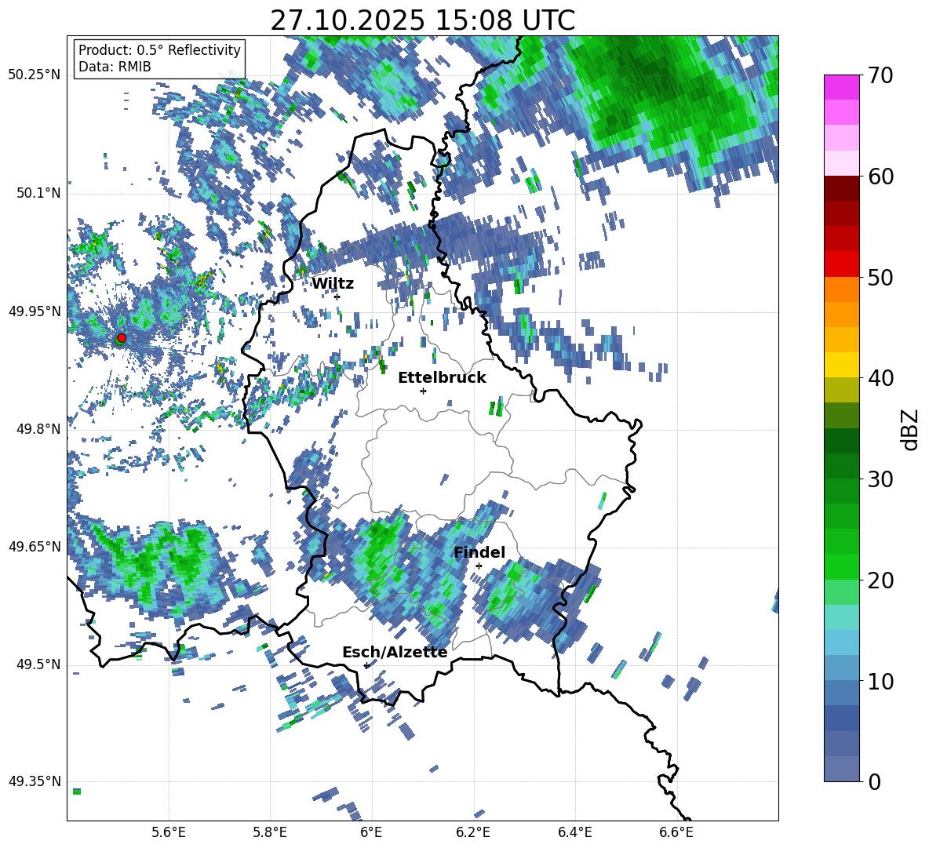The image size is (929, 848).
Task: Click the 6°E longitude label
Action: pyautogui.click(x=371, y=832)
